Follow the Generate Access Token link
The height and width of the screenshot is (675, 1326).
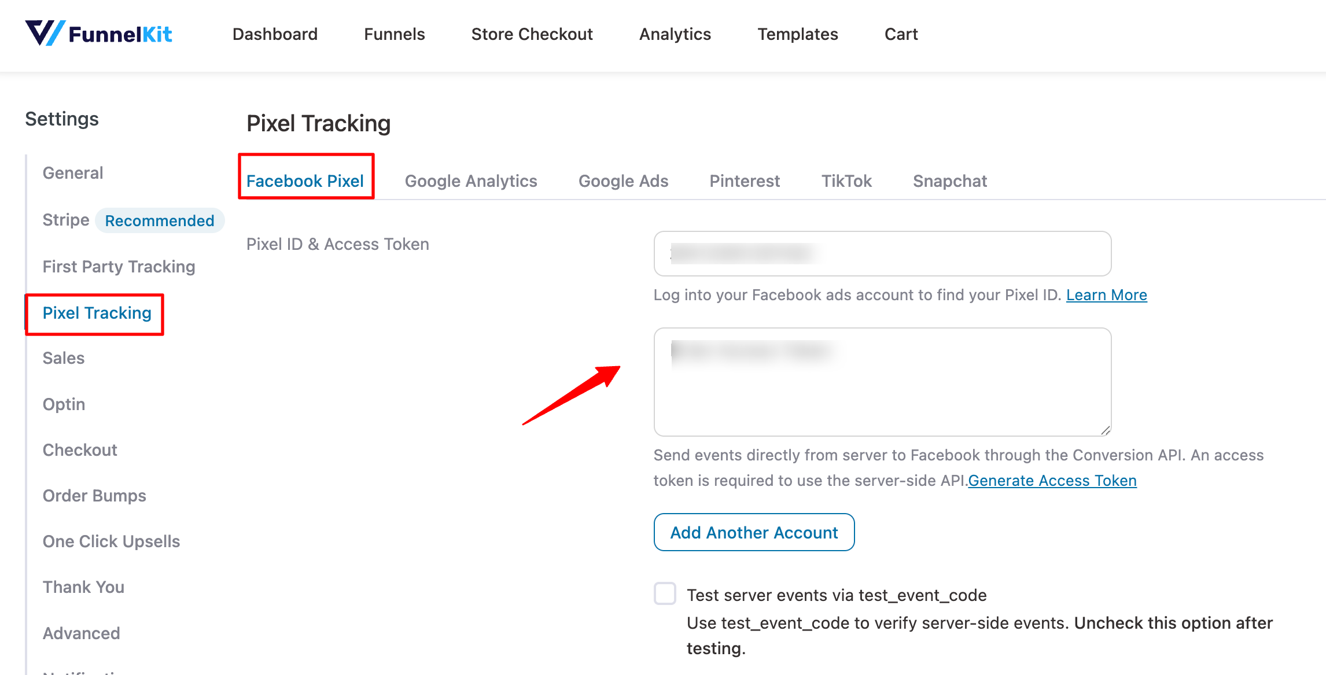tap(1052, 481)
